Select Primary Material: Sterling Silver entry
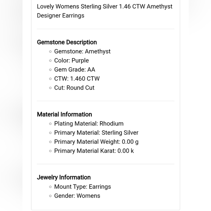 96,133
